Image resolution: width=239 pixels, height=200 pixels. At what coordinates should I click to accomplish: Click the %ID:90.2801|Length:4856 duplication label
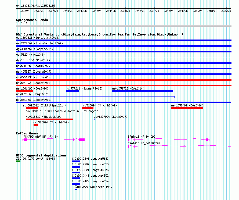(90, 170)
